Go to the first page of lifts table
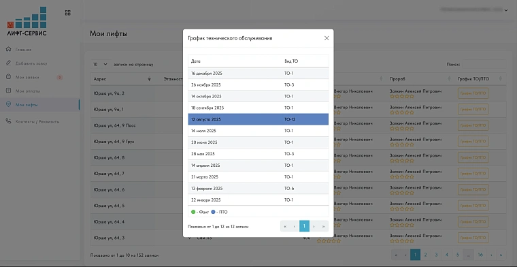 [x=396, y=255]
